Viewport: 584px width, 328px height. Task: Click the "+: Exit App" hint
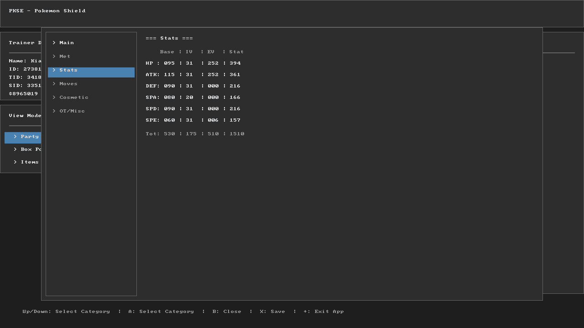tap(323, 312)
